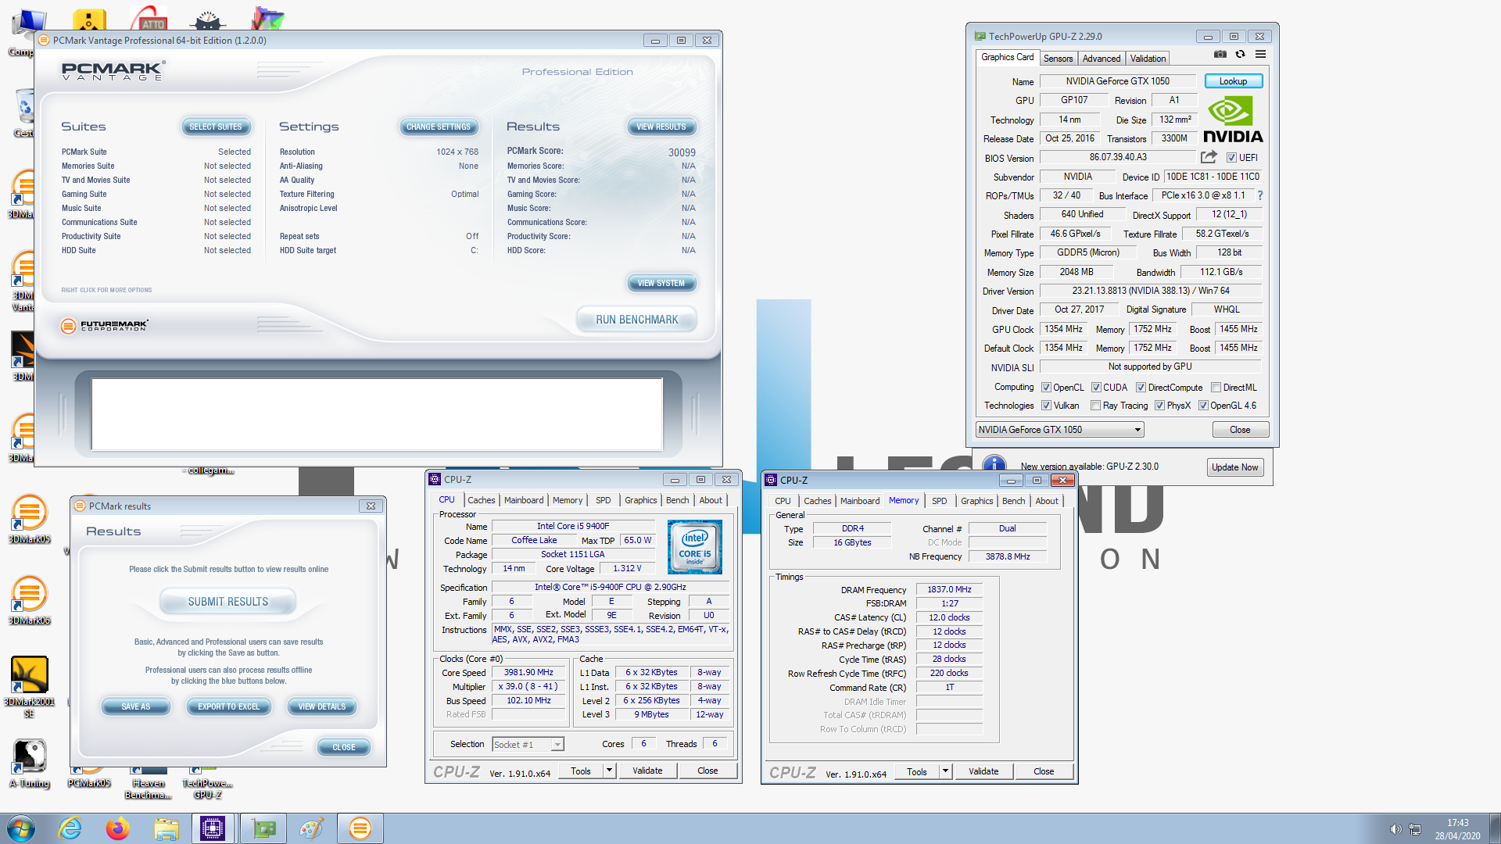Image resolution: width=1501 pixels, height=844 pixels.
Task: Toggle the Vulkan checkbox
Action: [1046, 406]
